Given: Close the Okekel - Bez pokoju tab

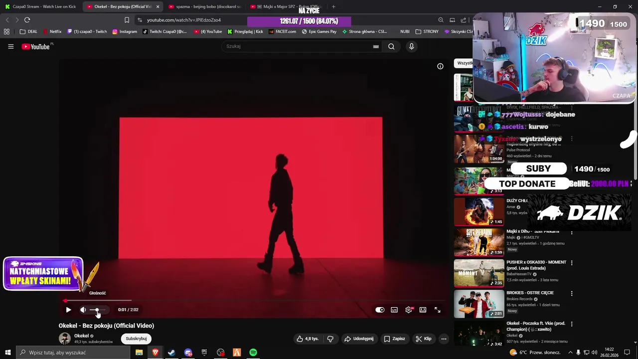Looking at the screenshot, I should click(158, 6).
